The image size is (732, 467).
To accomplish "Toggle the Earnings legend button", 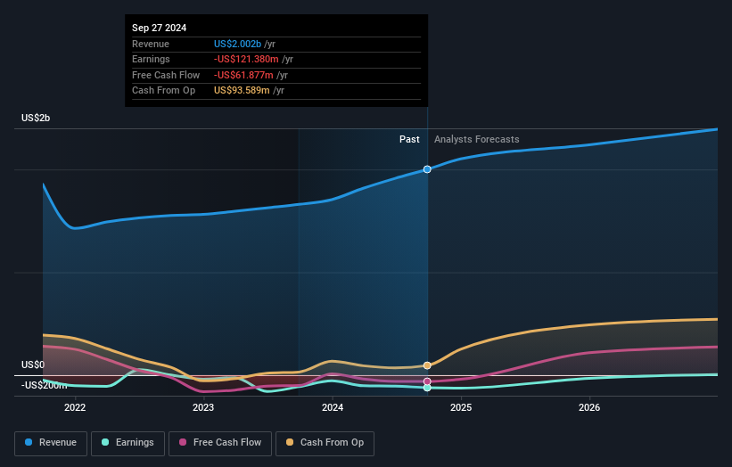I will [127, 443].
